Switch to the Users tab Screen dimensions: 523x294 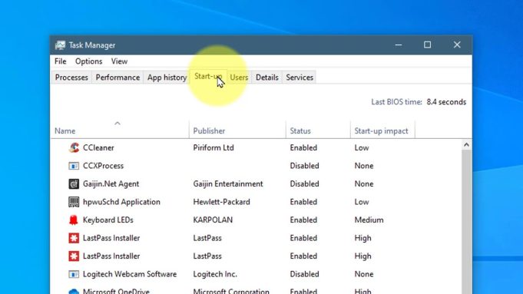click(239, 78)
